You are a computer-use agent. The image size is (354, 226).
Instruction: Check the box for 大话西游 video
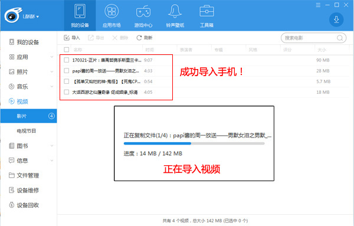(66, 92)
